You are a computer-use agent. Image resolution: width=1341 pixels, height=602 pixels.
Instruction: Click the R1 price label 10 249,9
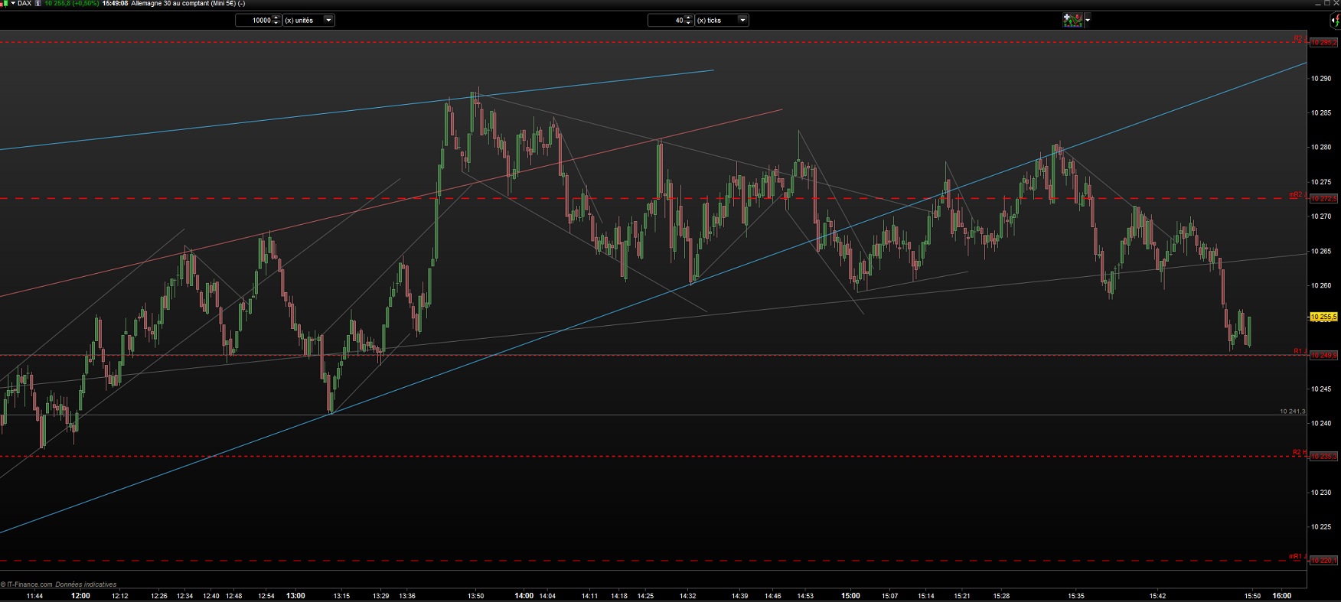[x=1324, y=356]
